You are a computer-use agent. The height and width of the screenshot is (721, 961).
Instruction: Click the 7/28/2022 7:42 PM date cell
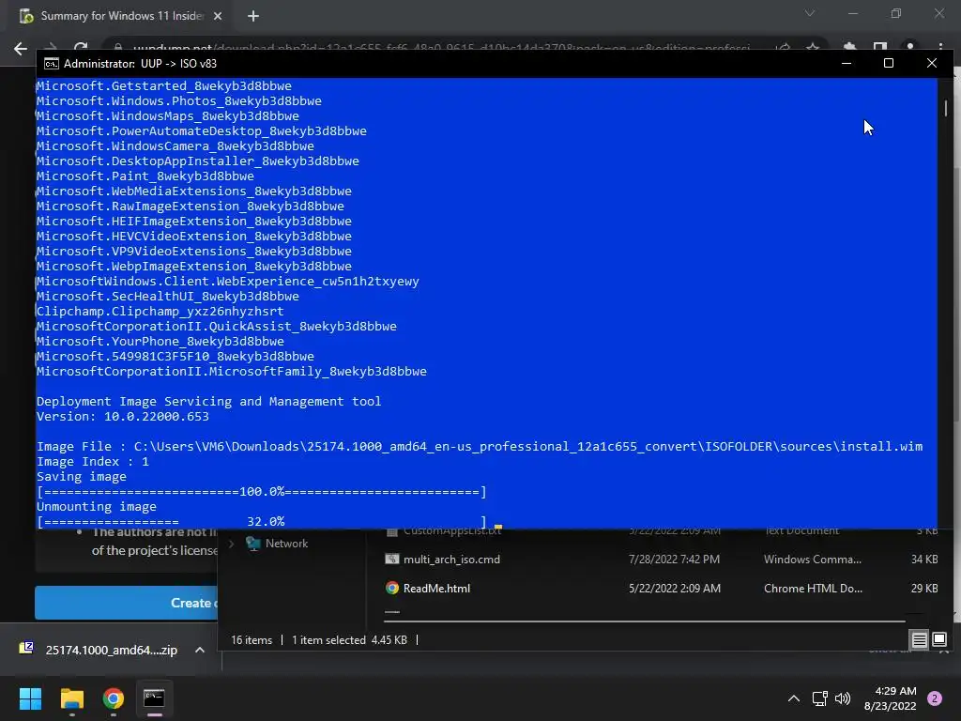tap(674, 560)
